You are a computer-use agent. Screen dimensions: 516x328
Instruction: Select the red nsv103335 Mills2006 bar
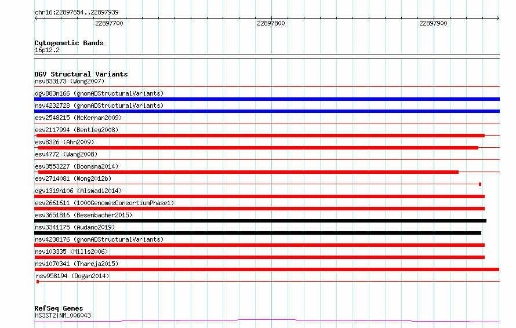point(259,257)
